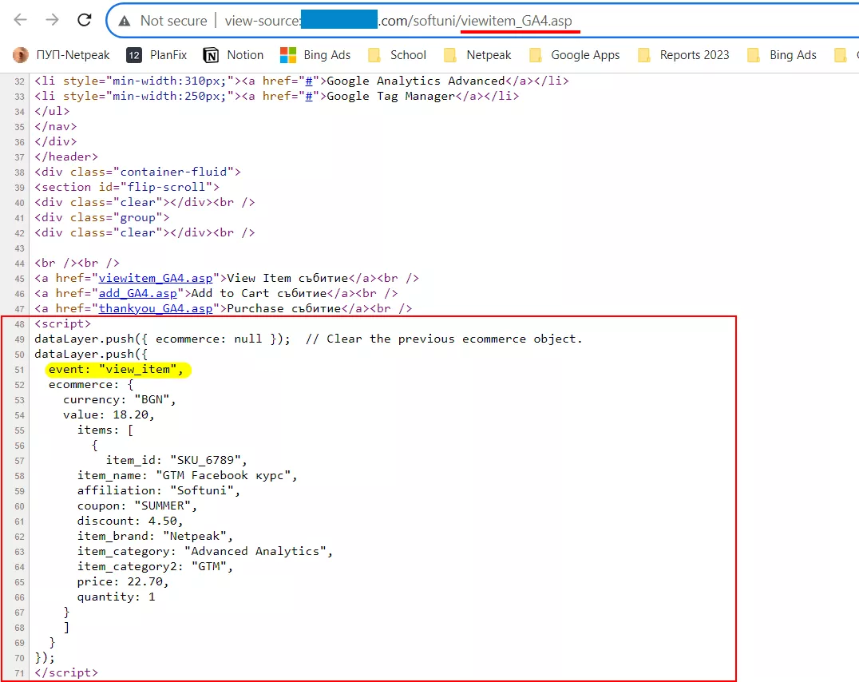Viewport: 859px width, 682px height.
Task: Click the text coupon: "SUMMER"
Action: [137, 506]
